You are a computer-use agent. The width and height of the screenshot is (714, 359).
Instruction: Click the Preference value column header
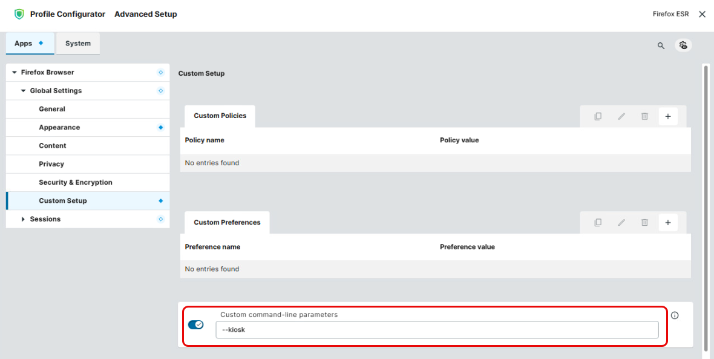point(467,247)
